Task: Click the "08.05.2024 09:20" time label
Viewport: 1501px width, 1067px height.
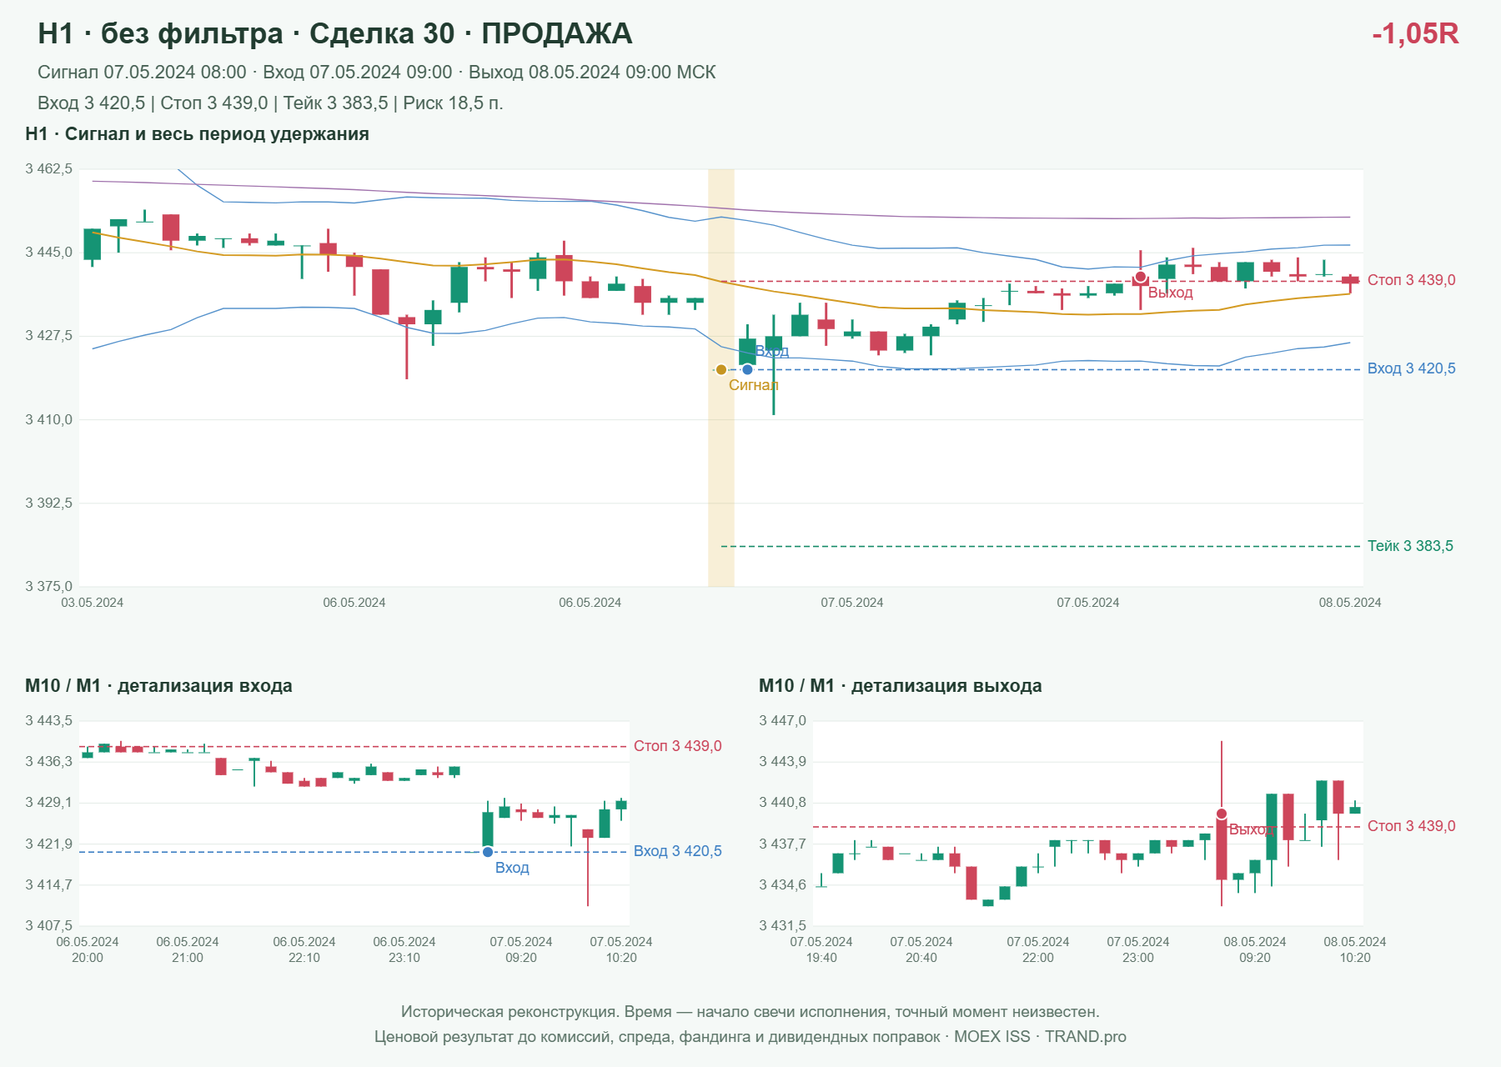Action: tap(1255, 949)
